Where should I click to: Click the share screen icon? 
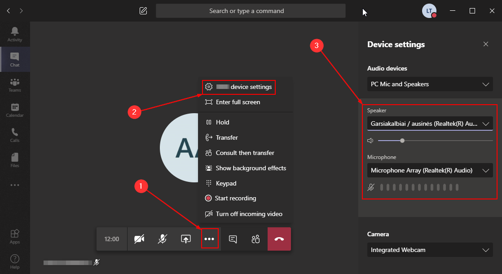[x=186, y=239]
